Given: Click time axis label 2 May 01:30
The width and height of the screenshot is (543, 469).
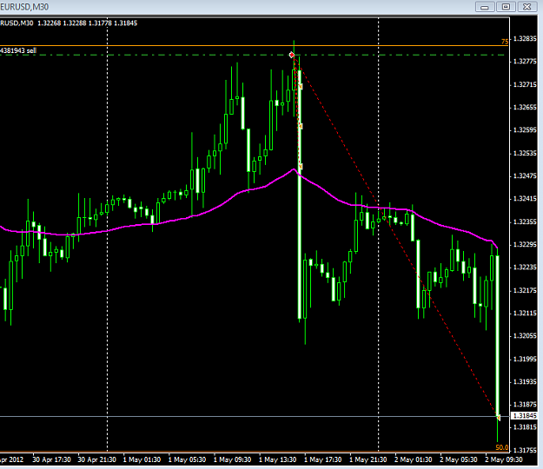Looking at the screenshot, I should (414, 459).
